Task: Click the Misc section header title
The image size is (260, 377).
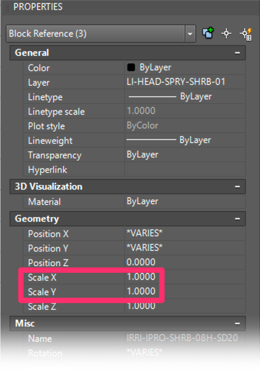Action: [x=25, y=323]
